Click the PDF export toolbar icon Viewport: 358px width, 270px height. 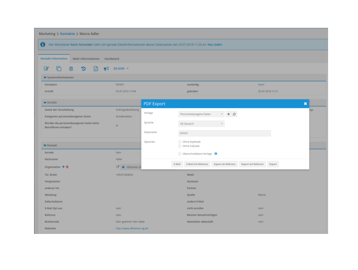point(95,69)
